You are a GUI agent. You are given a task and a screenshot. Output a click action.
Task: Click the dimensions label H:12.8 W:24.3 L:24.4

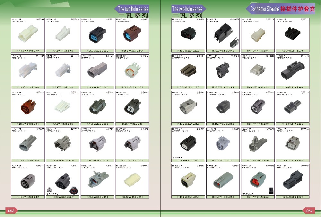pyautogui.click(x=223, y=87)
